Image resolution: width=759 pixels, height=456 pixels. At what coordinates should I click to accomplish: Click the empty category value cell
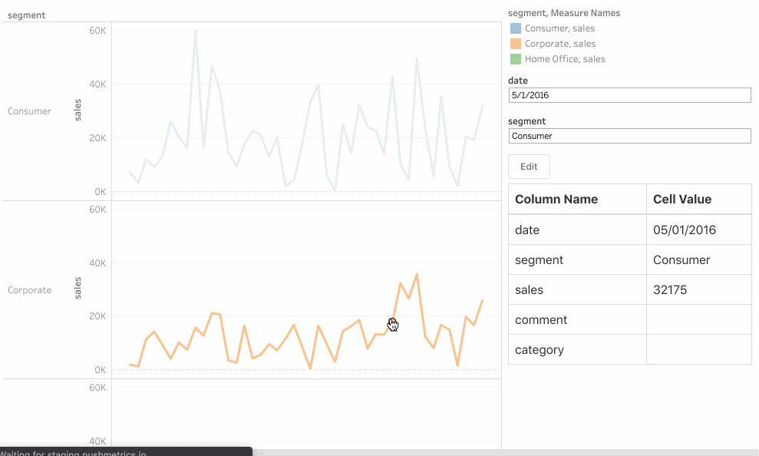click(698, 350)
